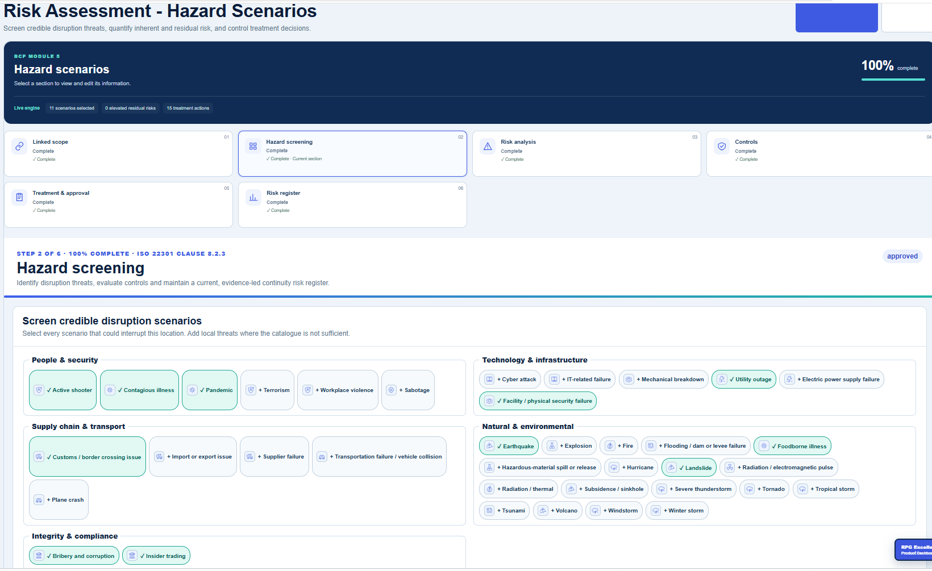This screenshot has width=932, height=571.
Task: Deselect the Active shooter scenario
Action: click(63, 390)
